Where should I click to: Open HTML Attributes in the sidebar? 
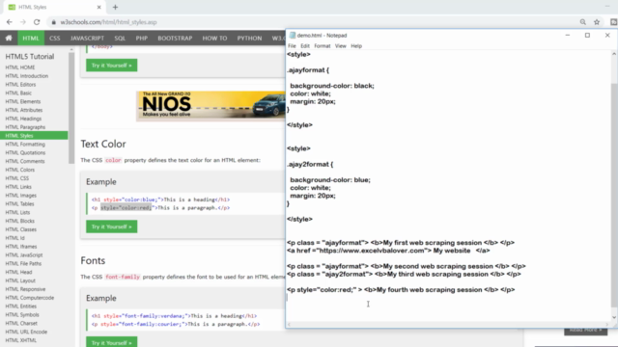point(23,110)
